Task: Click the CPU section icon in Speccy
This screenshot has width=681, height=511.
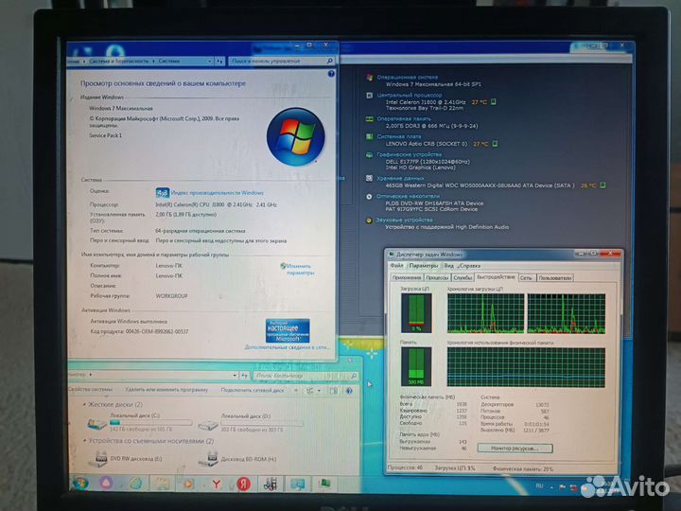Action: click(x=369, y=96)
